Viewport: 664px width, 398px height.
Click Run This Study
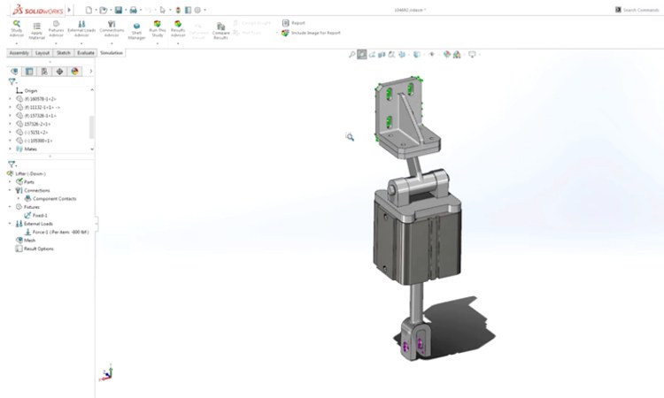point(157,27)
